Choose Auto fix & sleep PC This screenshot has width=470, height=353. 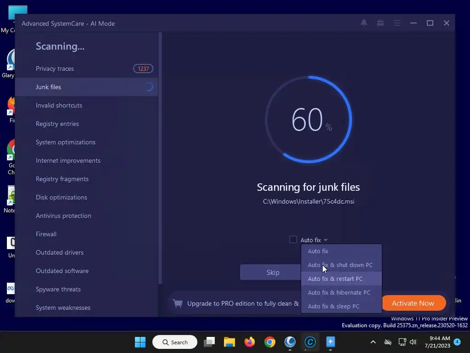point(341,307)
